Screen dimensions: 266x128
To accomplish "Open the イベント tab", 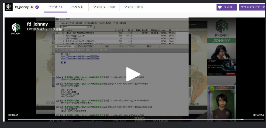I will click(77, 7).
